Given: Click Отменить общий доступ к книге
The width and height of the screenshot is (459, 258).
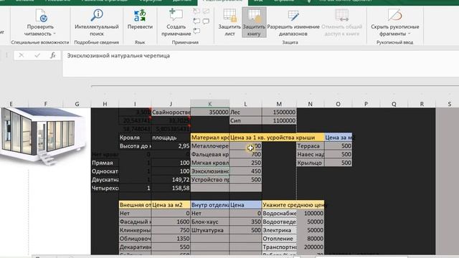Looking at the screenshot, I should coord(341,22).
